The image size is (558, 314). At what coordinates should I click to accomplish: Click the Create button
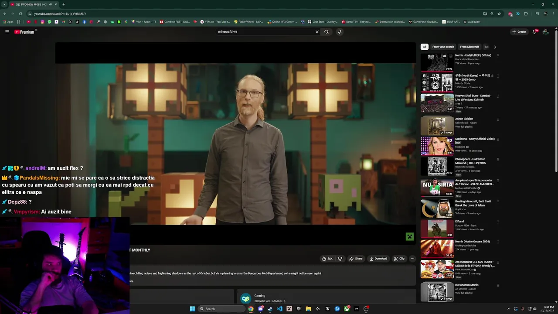519,32
